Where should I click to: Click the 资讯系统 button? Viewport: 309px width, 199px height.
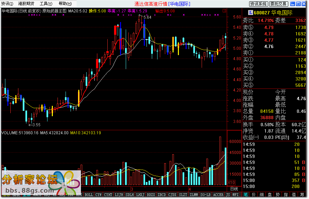pos(259,4)
